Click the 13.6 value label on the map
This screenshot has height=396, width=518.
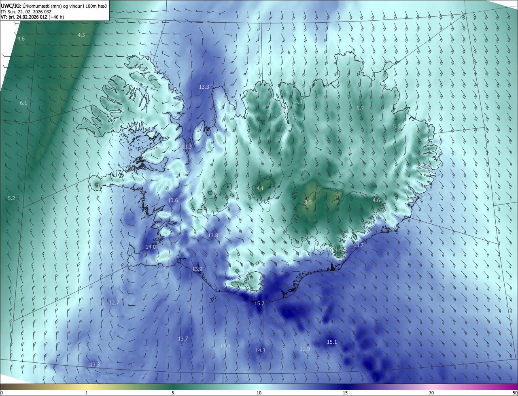click(173, 200)
